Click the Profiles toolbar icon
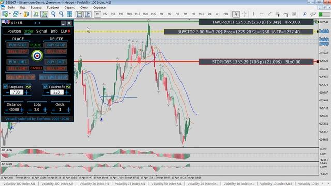This screenshot has width=331, height=186. [x=16, y=14]
